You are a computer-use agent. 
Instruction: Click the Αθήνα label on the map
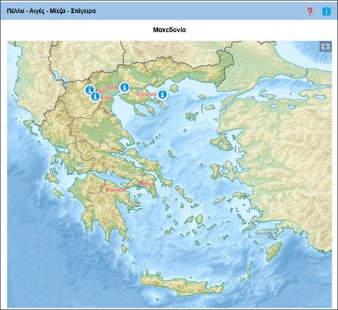pos(148,184)
